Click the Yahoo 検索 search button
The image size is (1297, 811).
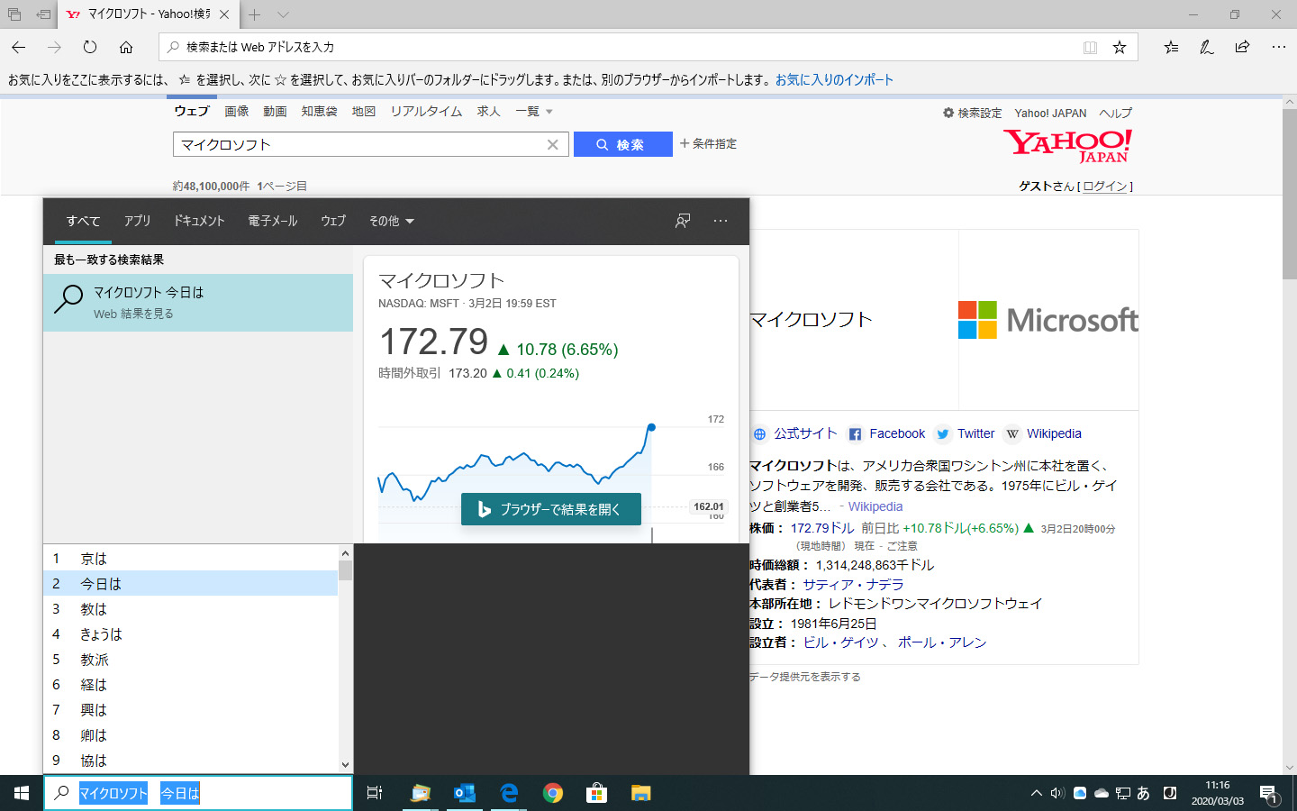(x=622, y=144)
